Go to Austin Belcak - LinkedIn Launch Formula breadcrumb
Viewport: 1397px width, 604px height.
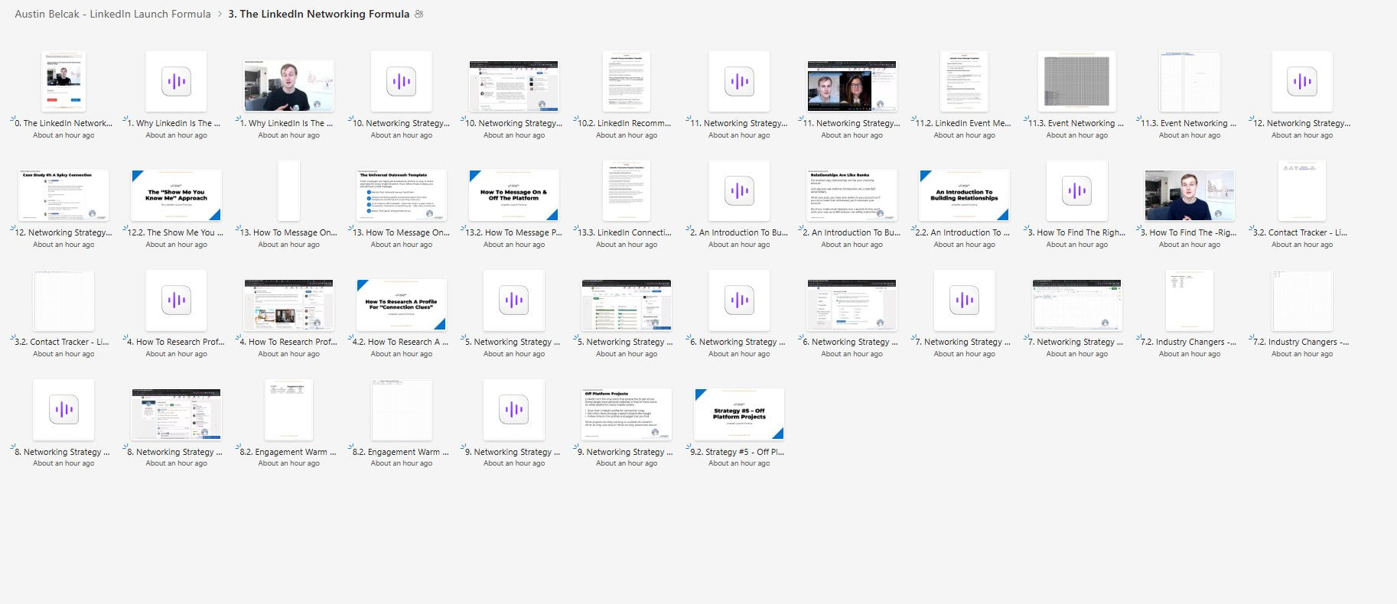112,14
